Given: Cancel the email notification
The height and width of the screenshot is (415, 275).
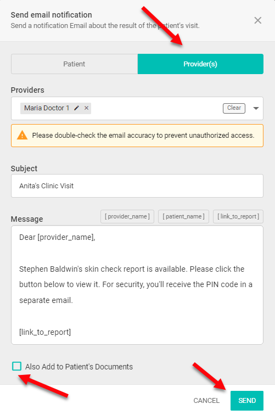Looking at the screenshot, I should click(206, 400).
